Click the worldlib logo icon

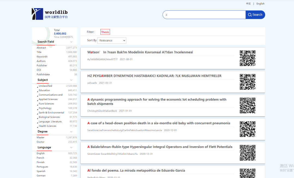(x=37, y=14)
